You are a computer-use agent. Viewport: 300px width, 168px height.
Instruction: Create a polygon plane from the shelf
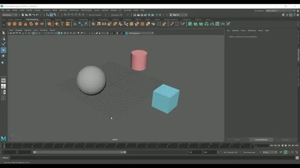point(37,24)
